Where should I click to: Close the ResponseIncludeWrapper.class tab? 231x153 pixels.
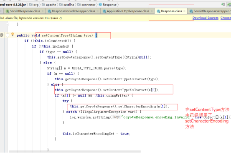pyautogui.click(x=97, y=11)
